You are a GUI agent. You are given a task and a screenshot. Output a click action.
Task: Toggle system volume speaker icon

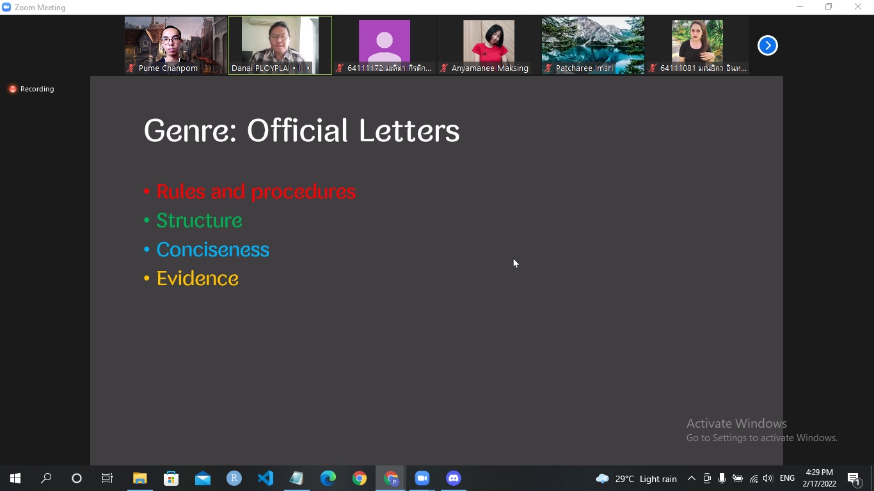pyautogui.click(x=768, y=478)
